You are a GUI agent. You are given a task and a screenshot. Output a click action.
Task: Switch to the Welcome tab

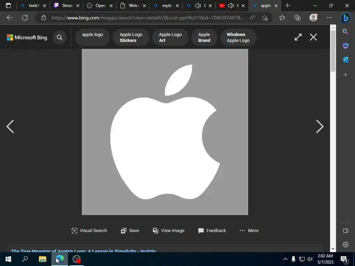(x=133, y=6)
